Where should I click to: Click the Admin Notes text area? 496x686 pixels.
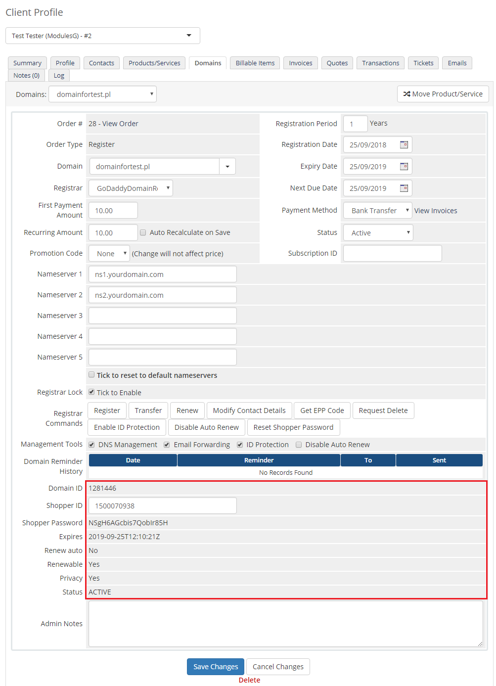286,624
